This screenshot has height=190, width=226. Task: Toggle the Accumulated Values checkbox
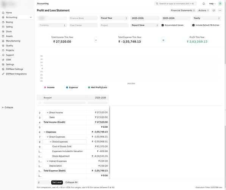click(162, 25)
